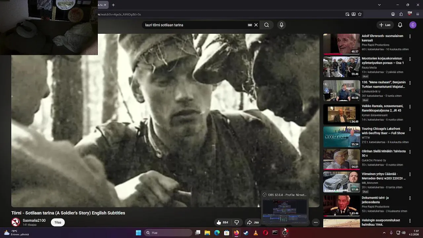Open Microsoft Edge from taskbar

[217, 233]
